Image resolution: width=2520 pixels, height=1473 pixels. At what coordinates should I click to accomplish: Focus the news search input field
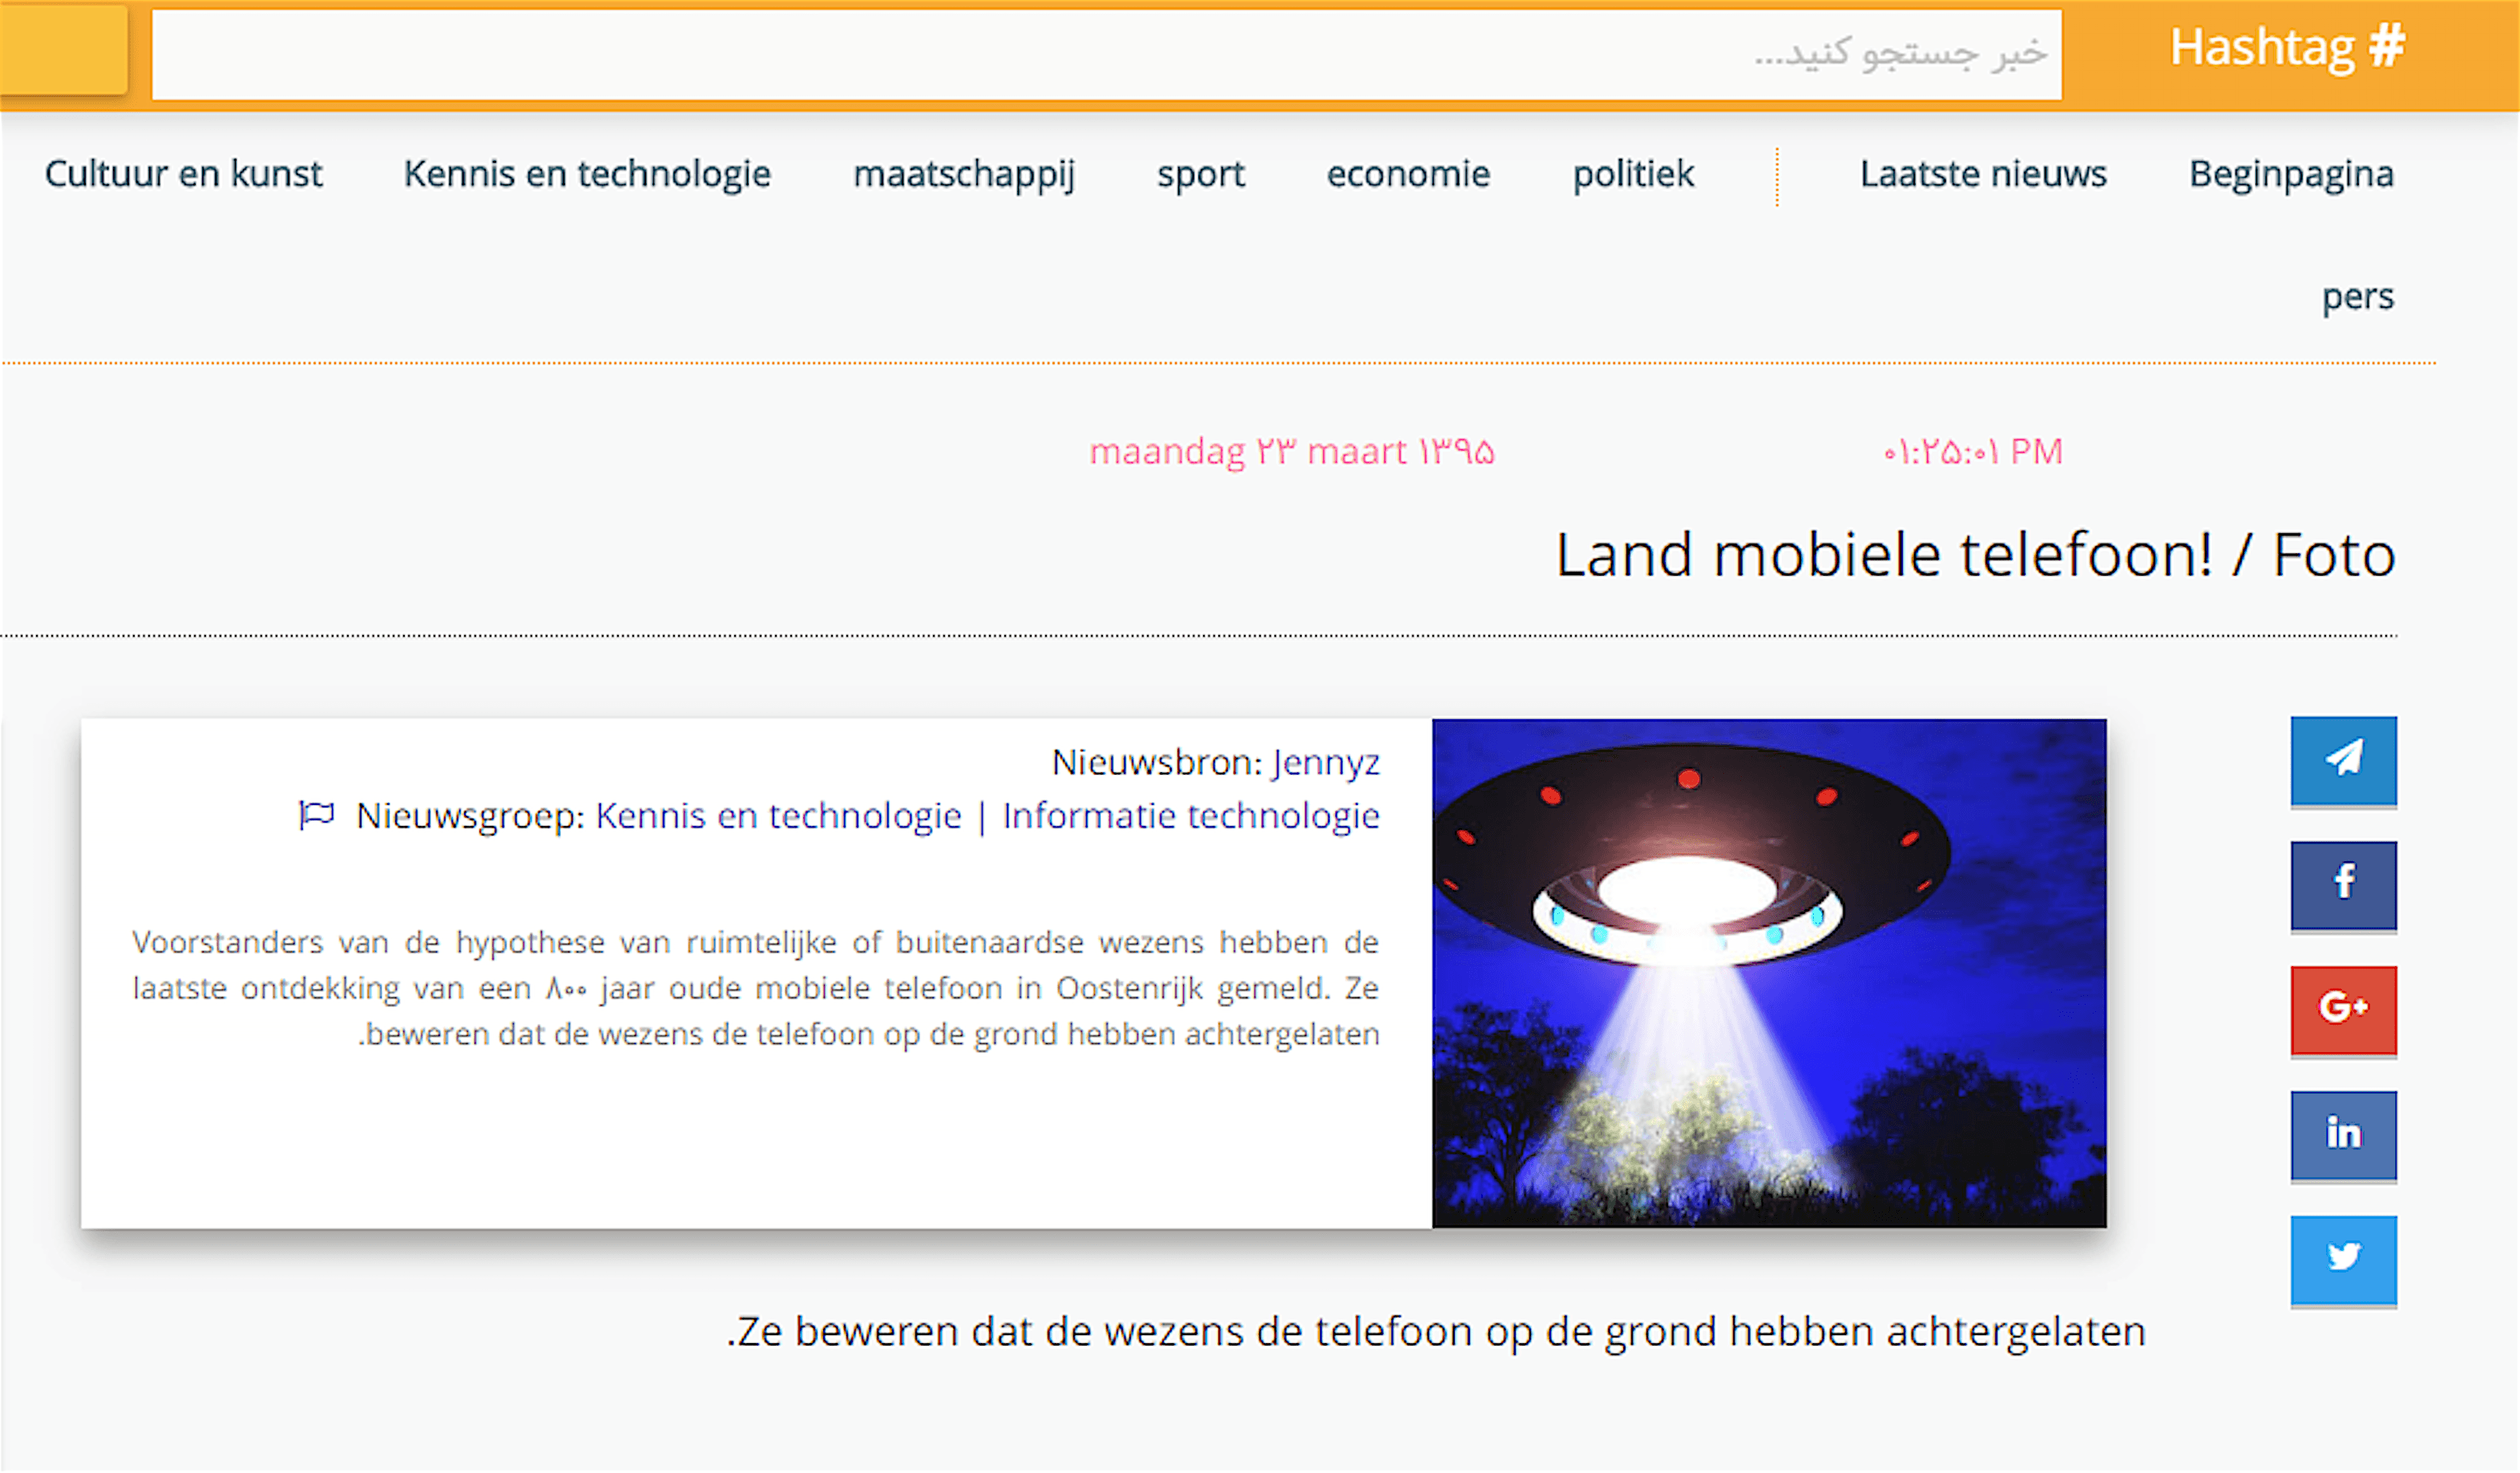[1105, 54]
